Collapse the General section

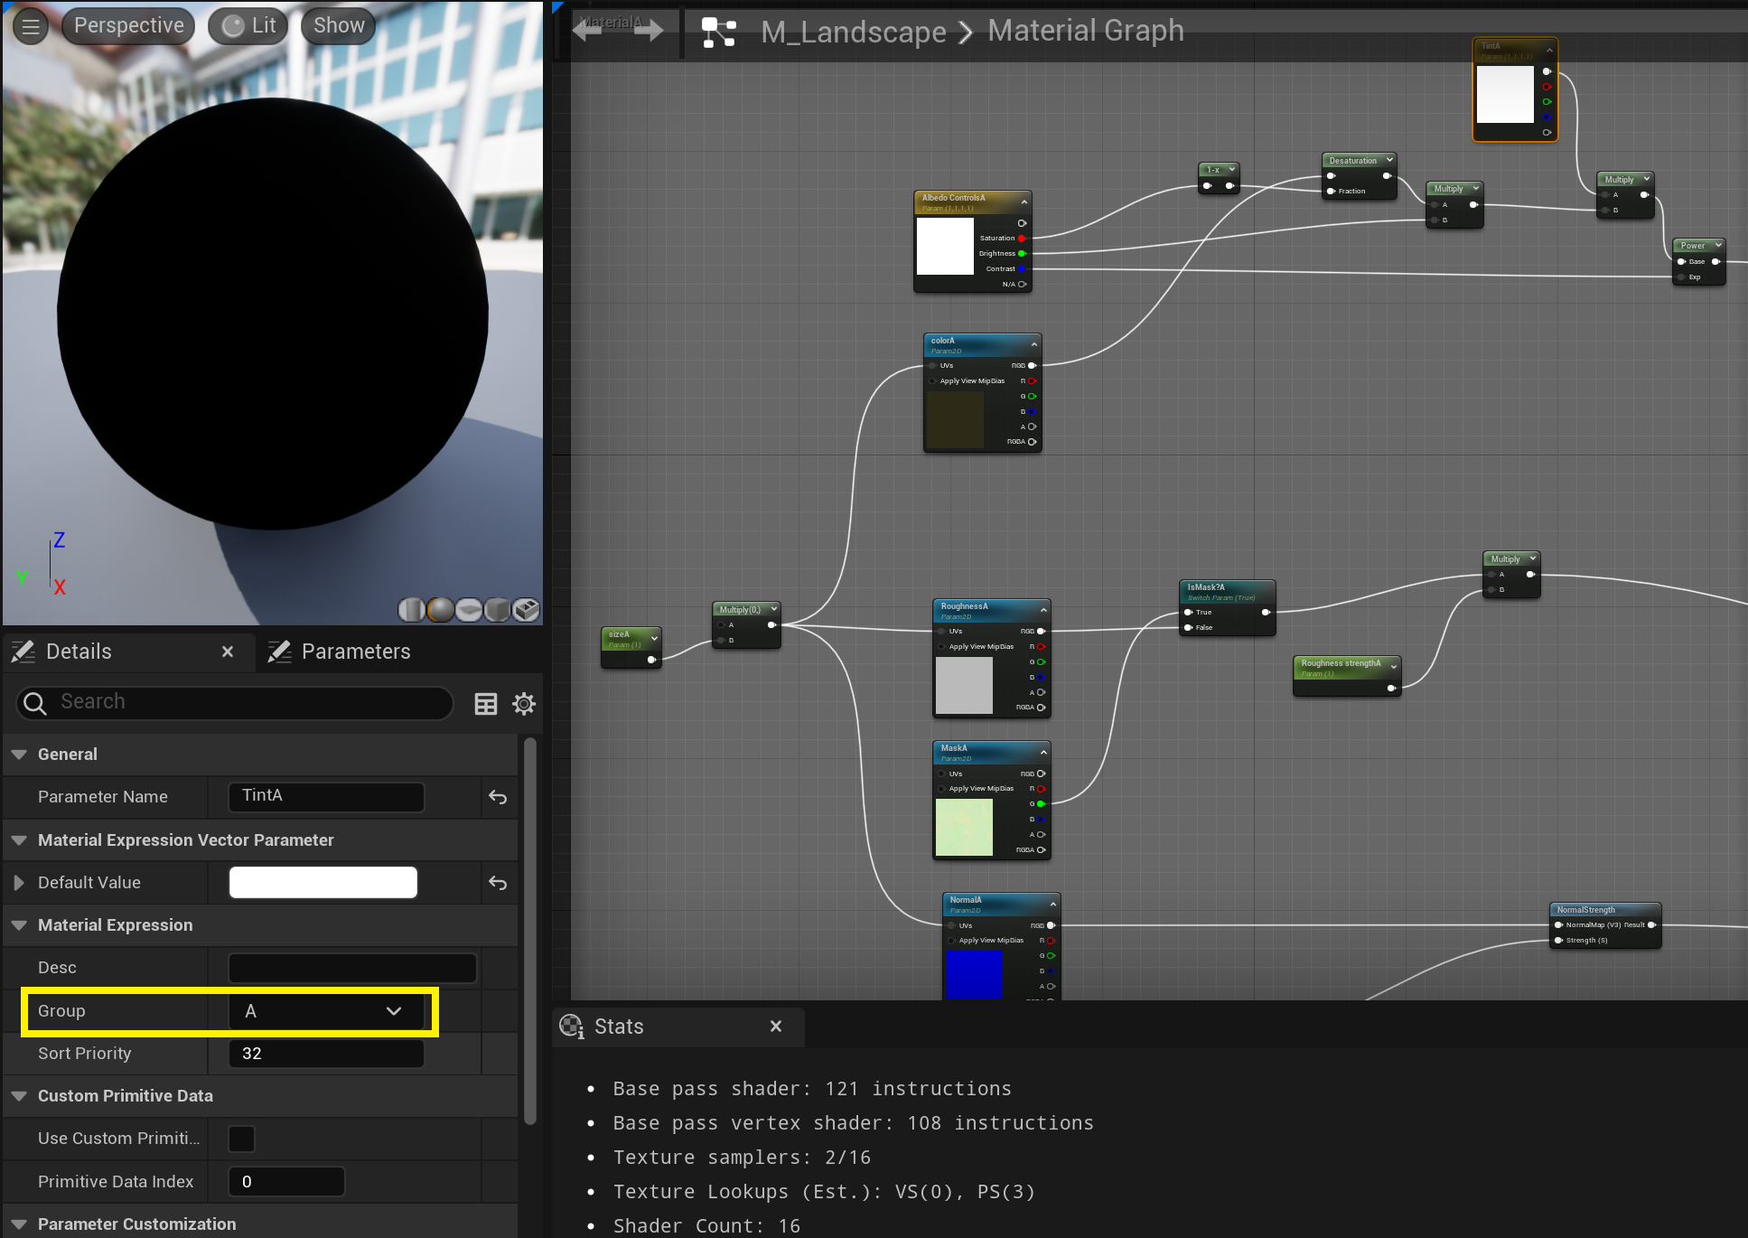pyautogui.click(x=19, y=755)
